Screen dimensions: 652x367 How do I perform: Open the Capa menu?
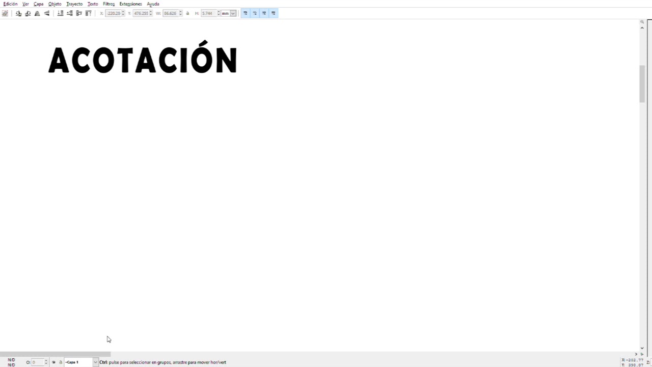(x=39, y=4)
